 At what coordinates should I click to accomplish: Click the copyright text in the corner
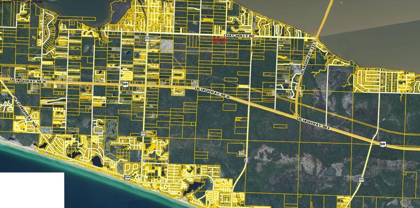(x=21, y=2)
